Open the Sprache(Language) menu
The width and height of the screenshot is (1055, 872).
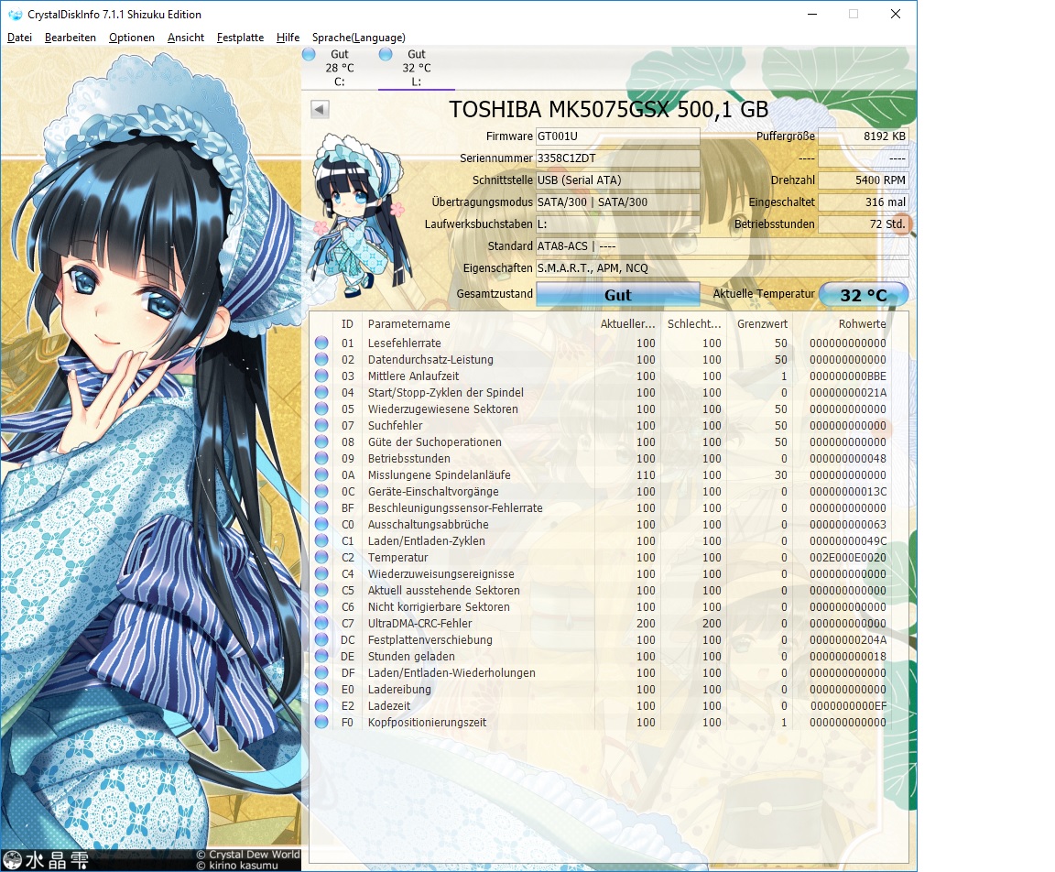pos(359,38)
